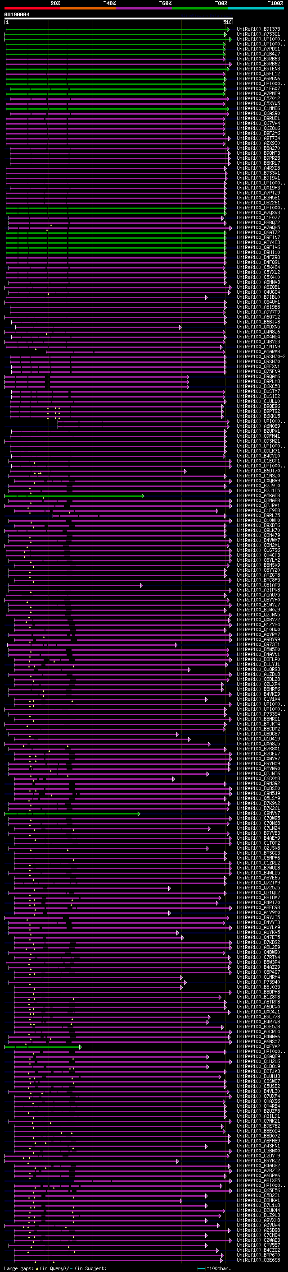
Task: Select the UniRef100_Q65F56 label
Action: pyautogui.click(x=258, y=1190)
